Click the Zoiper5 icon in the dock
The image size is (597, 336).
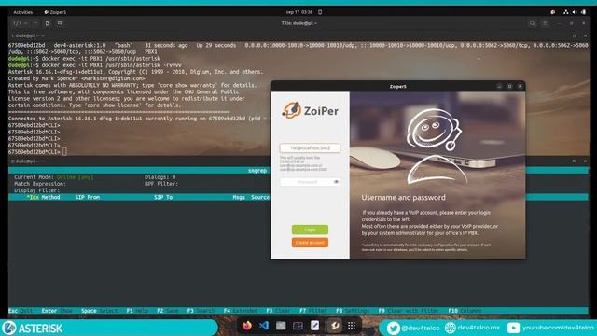pyautogui.click(x=335, y=326)
